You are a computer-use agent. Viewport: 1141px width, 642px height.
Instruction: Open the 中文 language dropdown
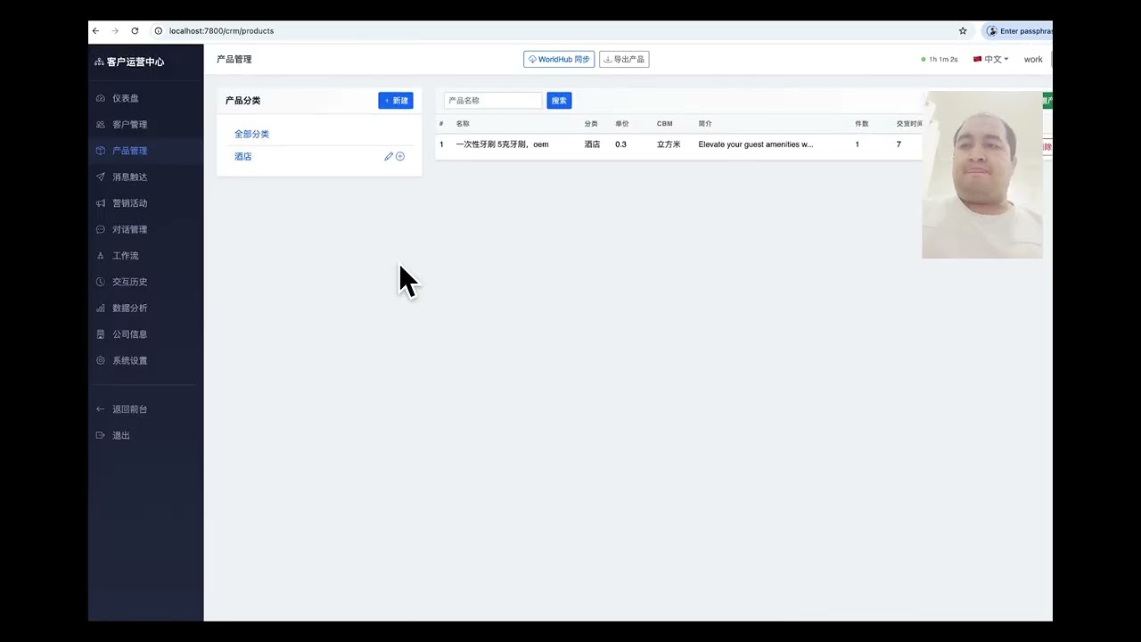991,60
